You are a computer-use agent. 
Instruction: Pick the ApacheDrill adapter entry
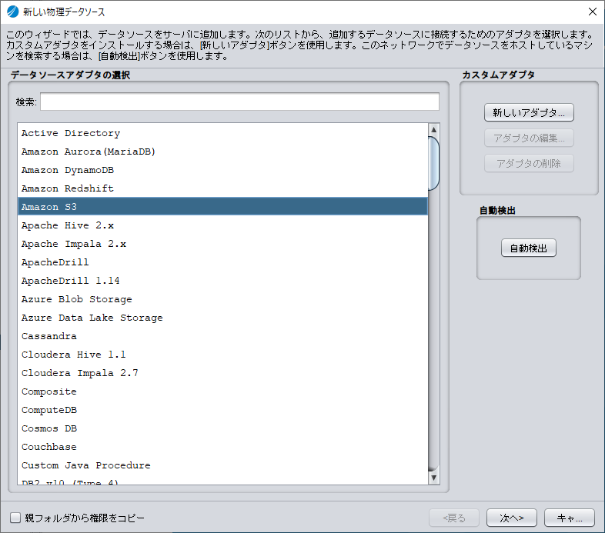click(x=222, y=262)
